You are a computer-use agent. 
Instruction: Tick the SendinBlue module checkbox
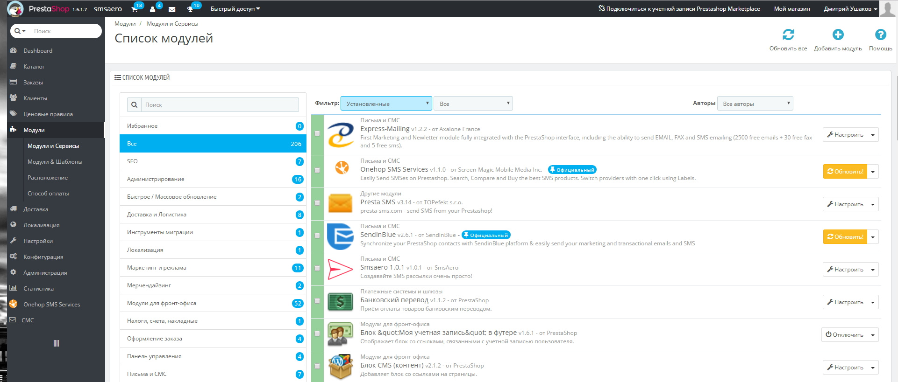tap(317, 236)
